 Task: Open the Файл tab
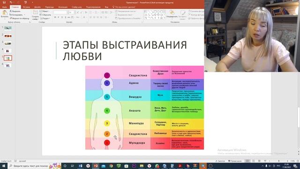pyautogui.click(x=4, y=7)
